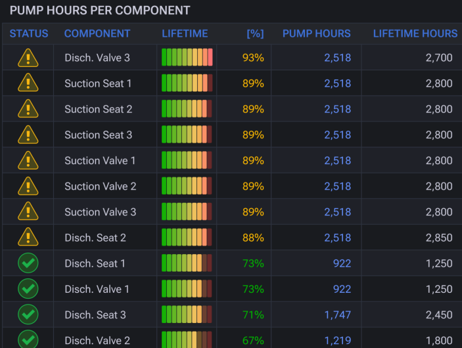Select the green check icon for Disch. Valve 1
Screen dimensions: 462x348
pos(28,288)
